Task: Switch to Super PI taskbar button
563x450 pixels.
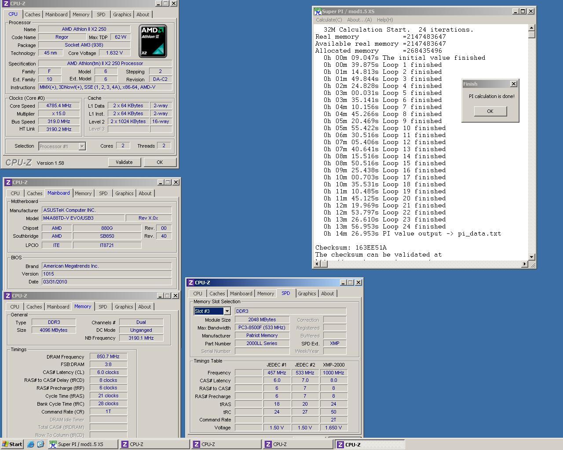Action: 83,444
